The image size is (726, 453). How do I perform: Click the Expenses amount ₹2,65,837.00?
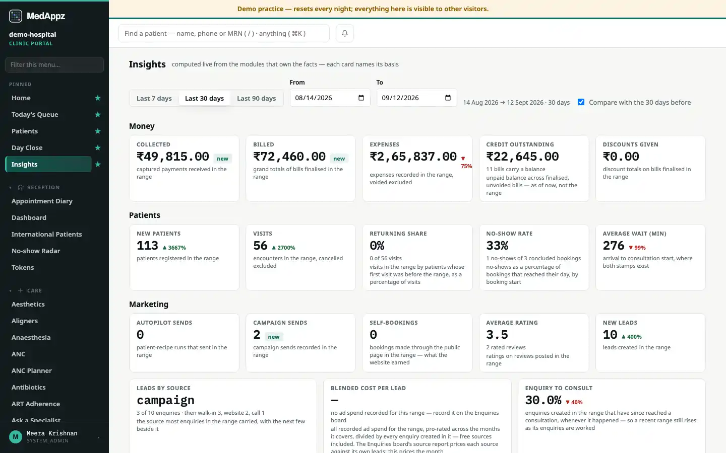(413, 157)
